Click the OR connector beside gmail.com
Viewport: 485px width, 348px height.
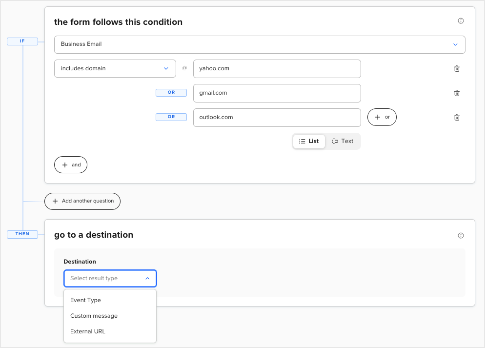coord(171,92)
